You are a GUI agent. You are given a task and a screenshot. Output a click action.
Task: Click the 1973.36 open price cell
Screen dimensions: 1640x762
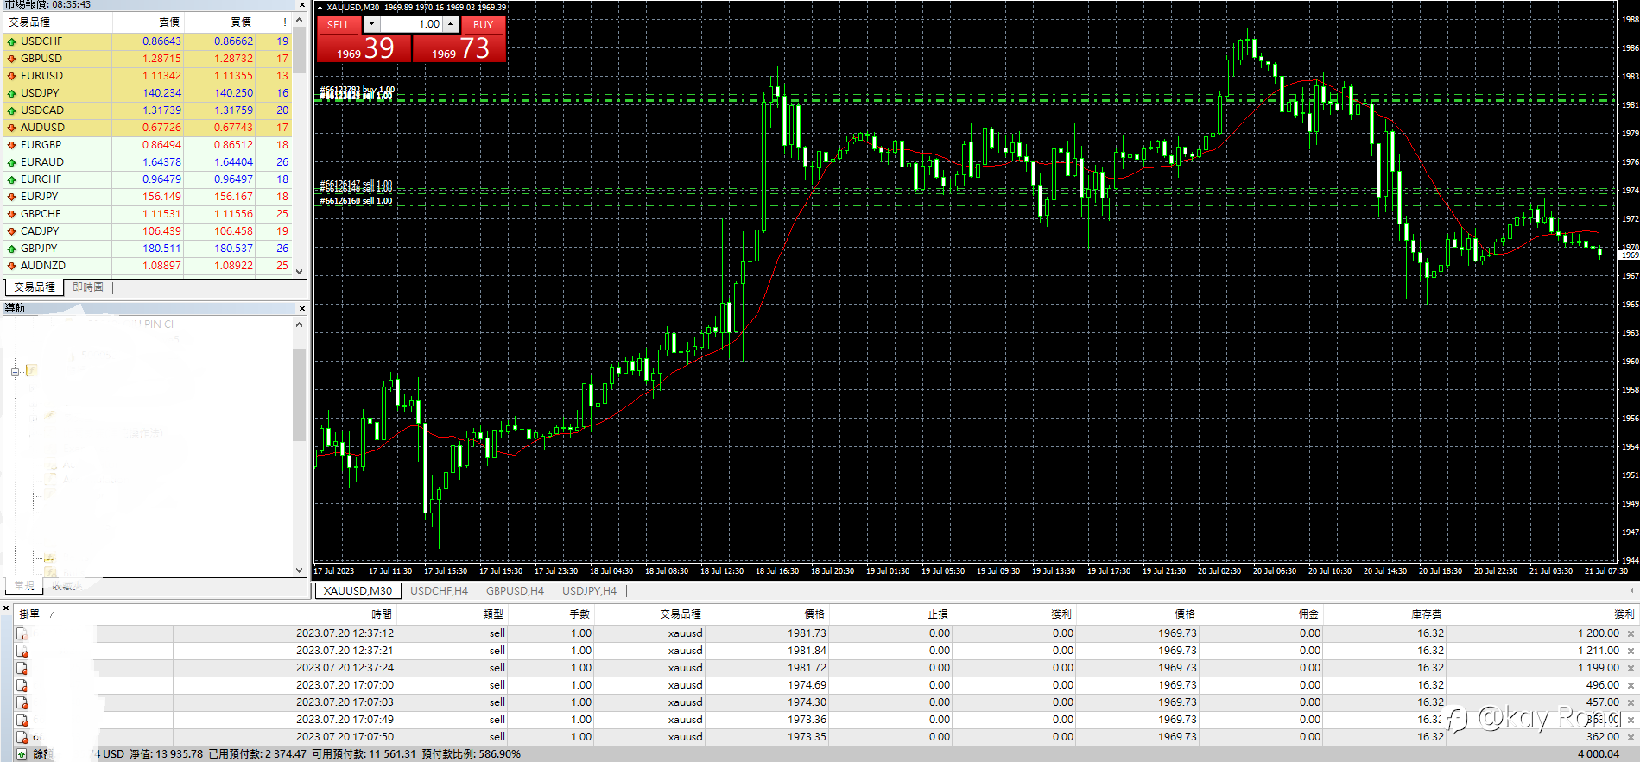click(x=807, y=720)
